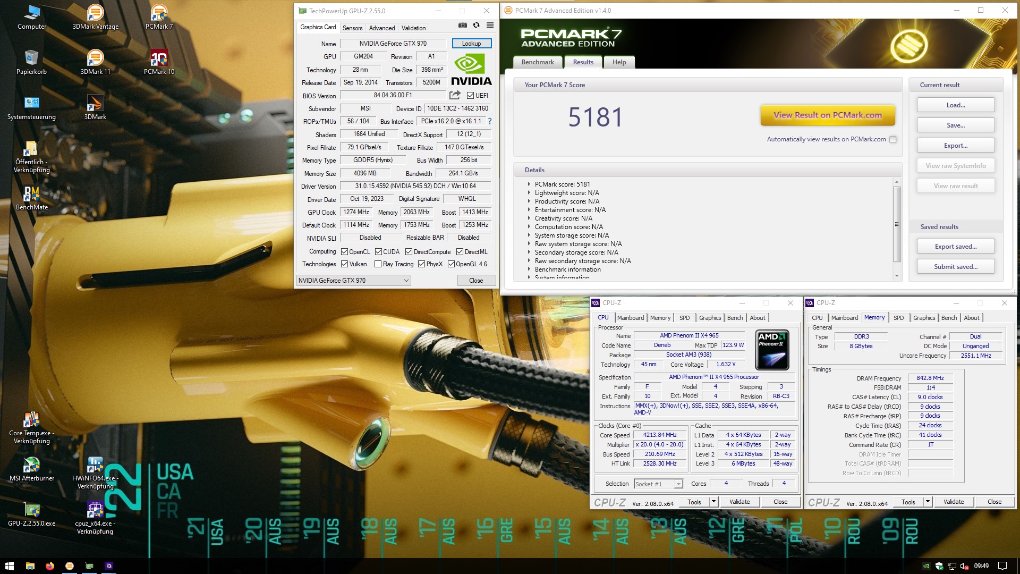Toggle OpenCL checkbox
Viewport: 1020px width, 574px height.
pyautogui.click(x=344, y=252)
